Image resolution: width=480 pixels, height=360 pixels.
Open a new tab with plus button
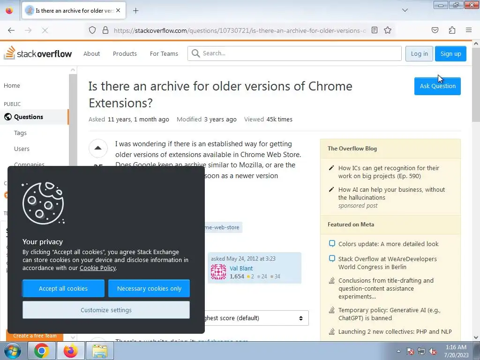[135, 11]
